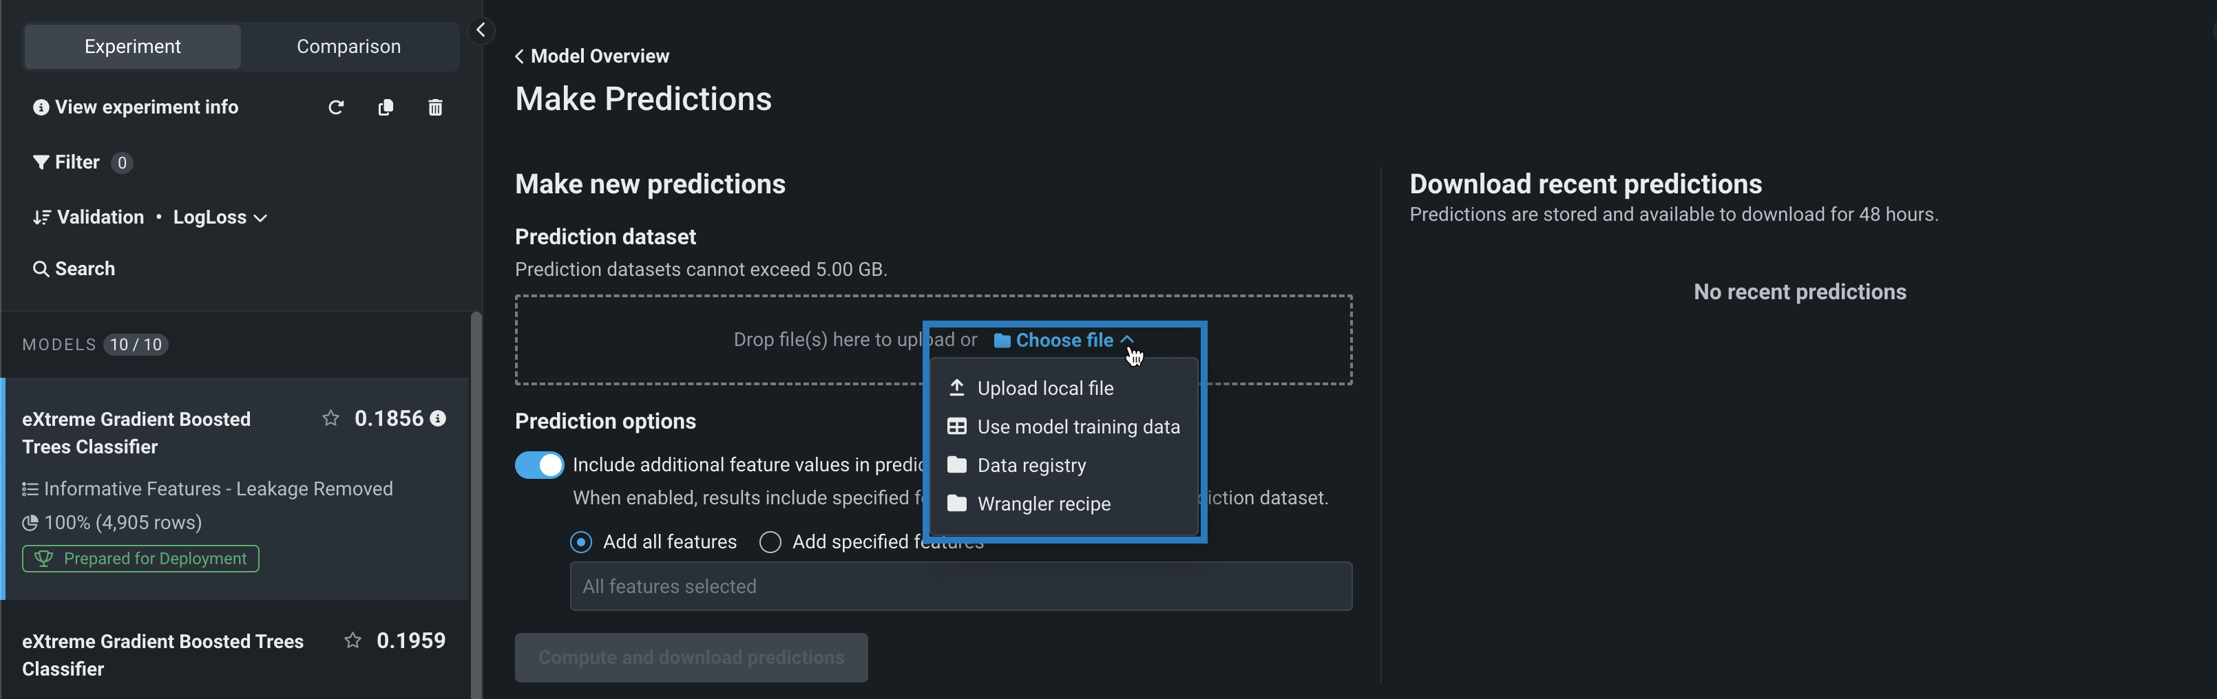
Task: Star the 0.1959 XGBoost model
Action: pyautogui.click(x=353, y=641)
